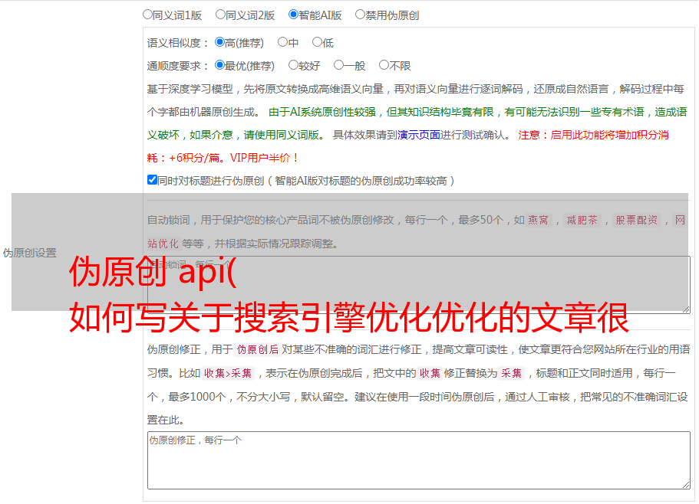Screen dimensions: 699x504
Task: Click resize handle of 伪原创修正 text area
Action: (x=685, y=483)
